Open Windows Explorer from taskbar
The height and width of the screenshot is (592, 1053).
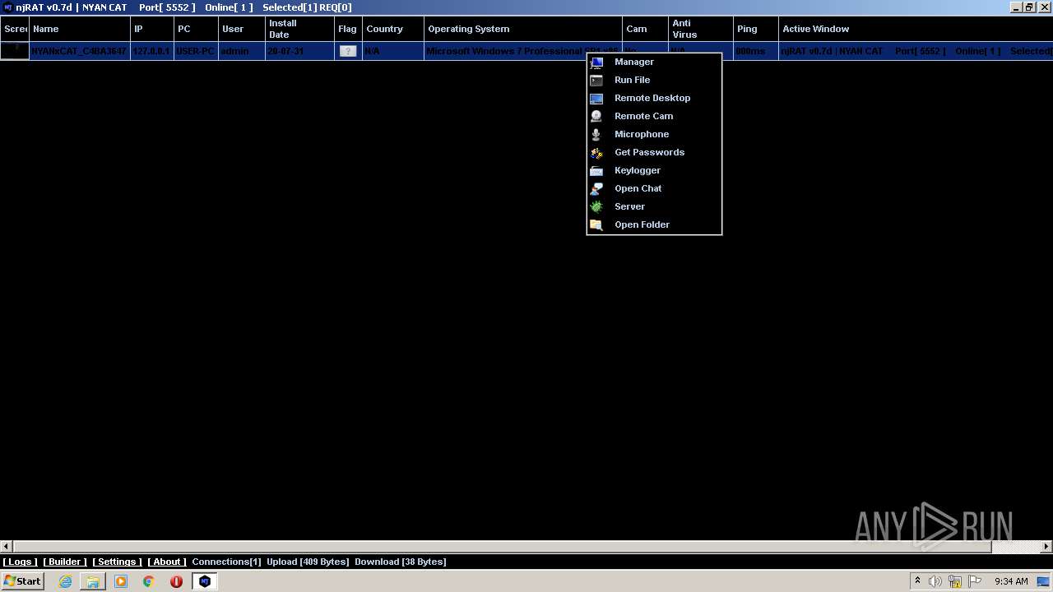coord(93,581)
